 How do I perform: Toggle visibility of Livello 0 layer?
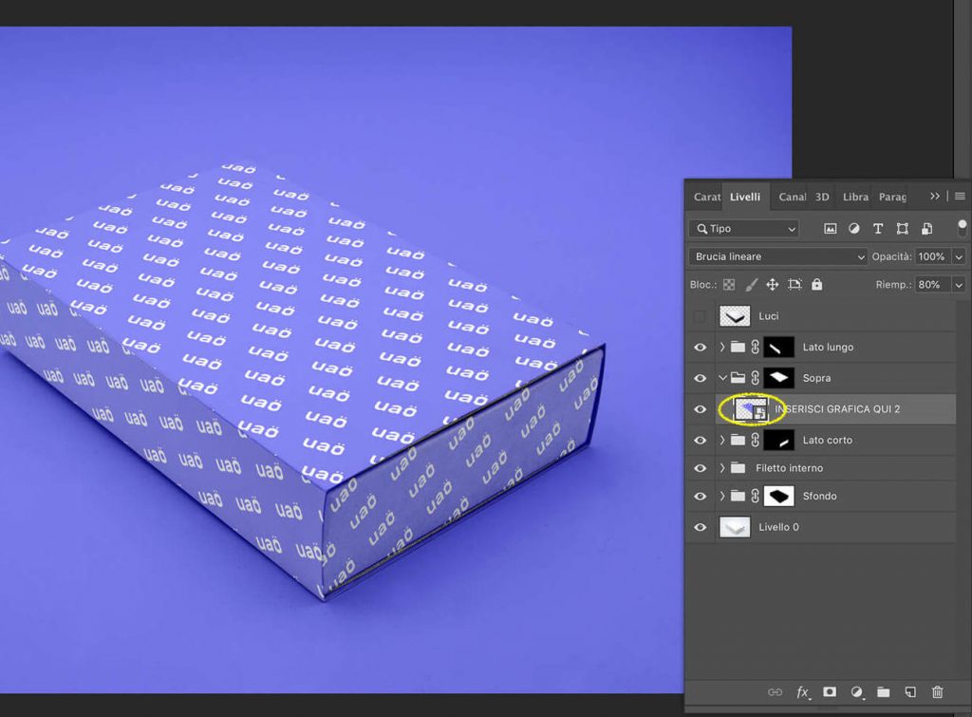[x=701, y=527]
